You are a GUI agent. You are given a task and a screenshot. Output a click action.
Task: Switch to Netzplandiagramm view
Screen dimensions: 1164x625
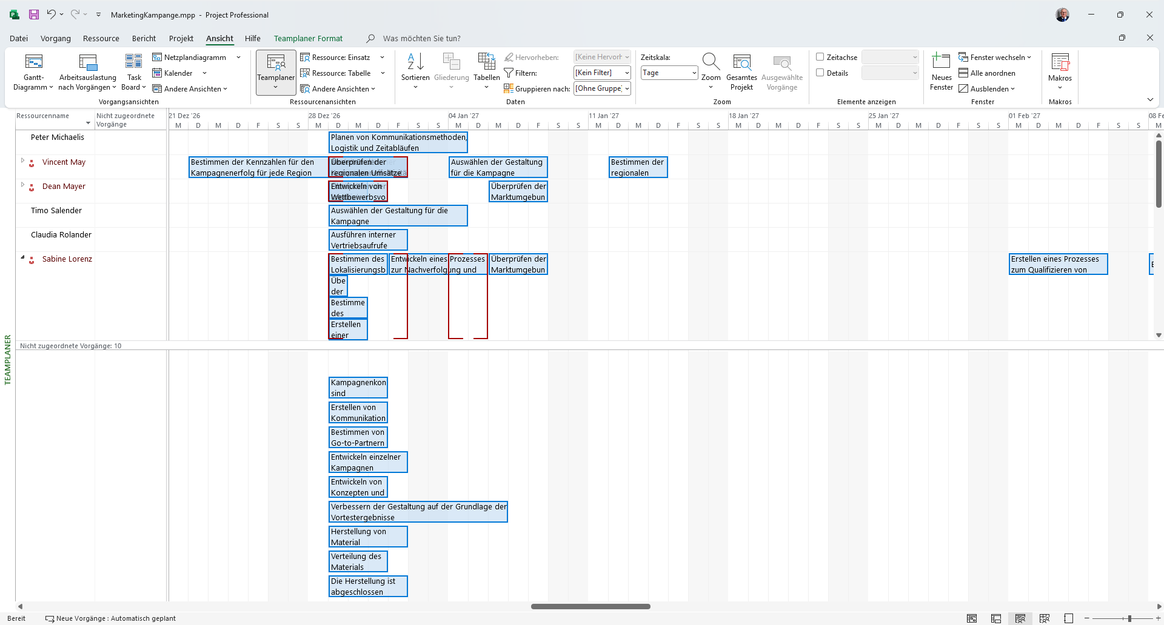(x=189, y=58)
